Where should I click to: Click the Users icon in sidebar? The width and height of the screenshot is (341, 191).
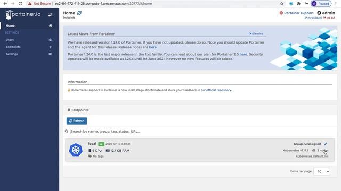(x=50, y=40)
